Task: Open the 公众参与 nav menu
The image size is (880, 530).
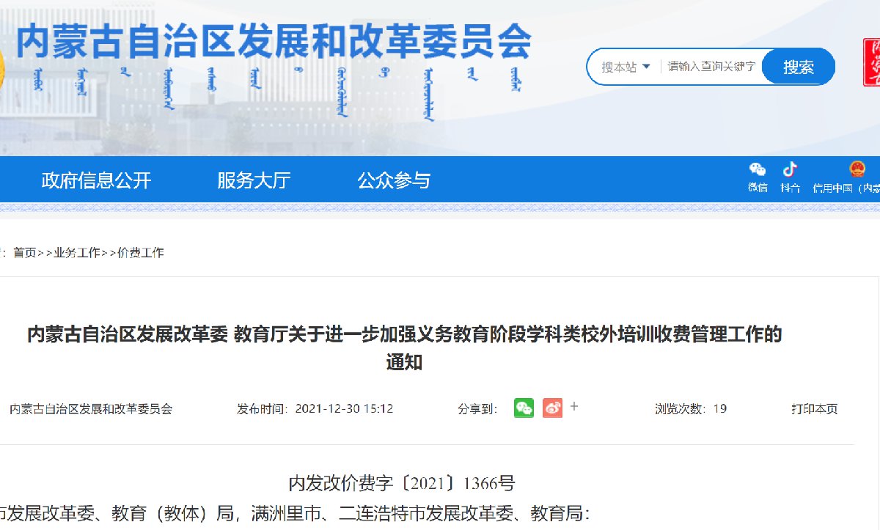Action: 394,180
